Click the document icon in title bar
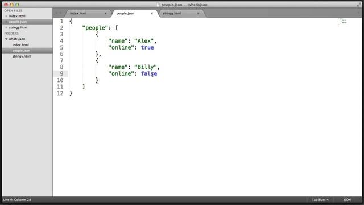 click(158, 5)
